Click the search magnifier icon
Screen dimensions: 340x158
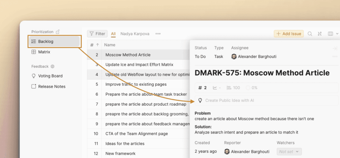point(310,34)
